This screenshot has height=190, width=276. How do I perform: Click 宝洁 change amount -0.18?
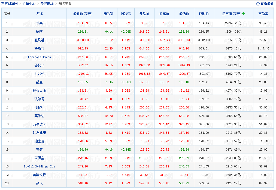point(109,149)
